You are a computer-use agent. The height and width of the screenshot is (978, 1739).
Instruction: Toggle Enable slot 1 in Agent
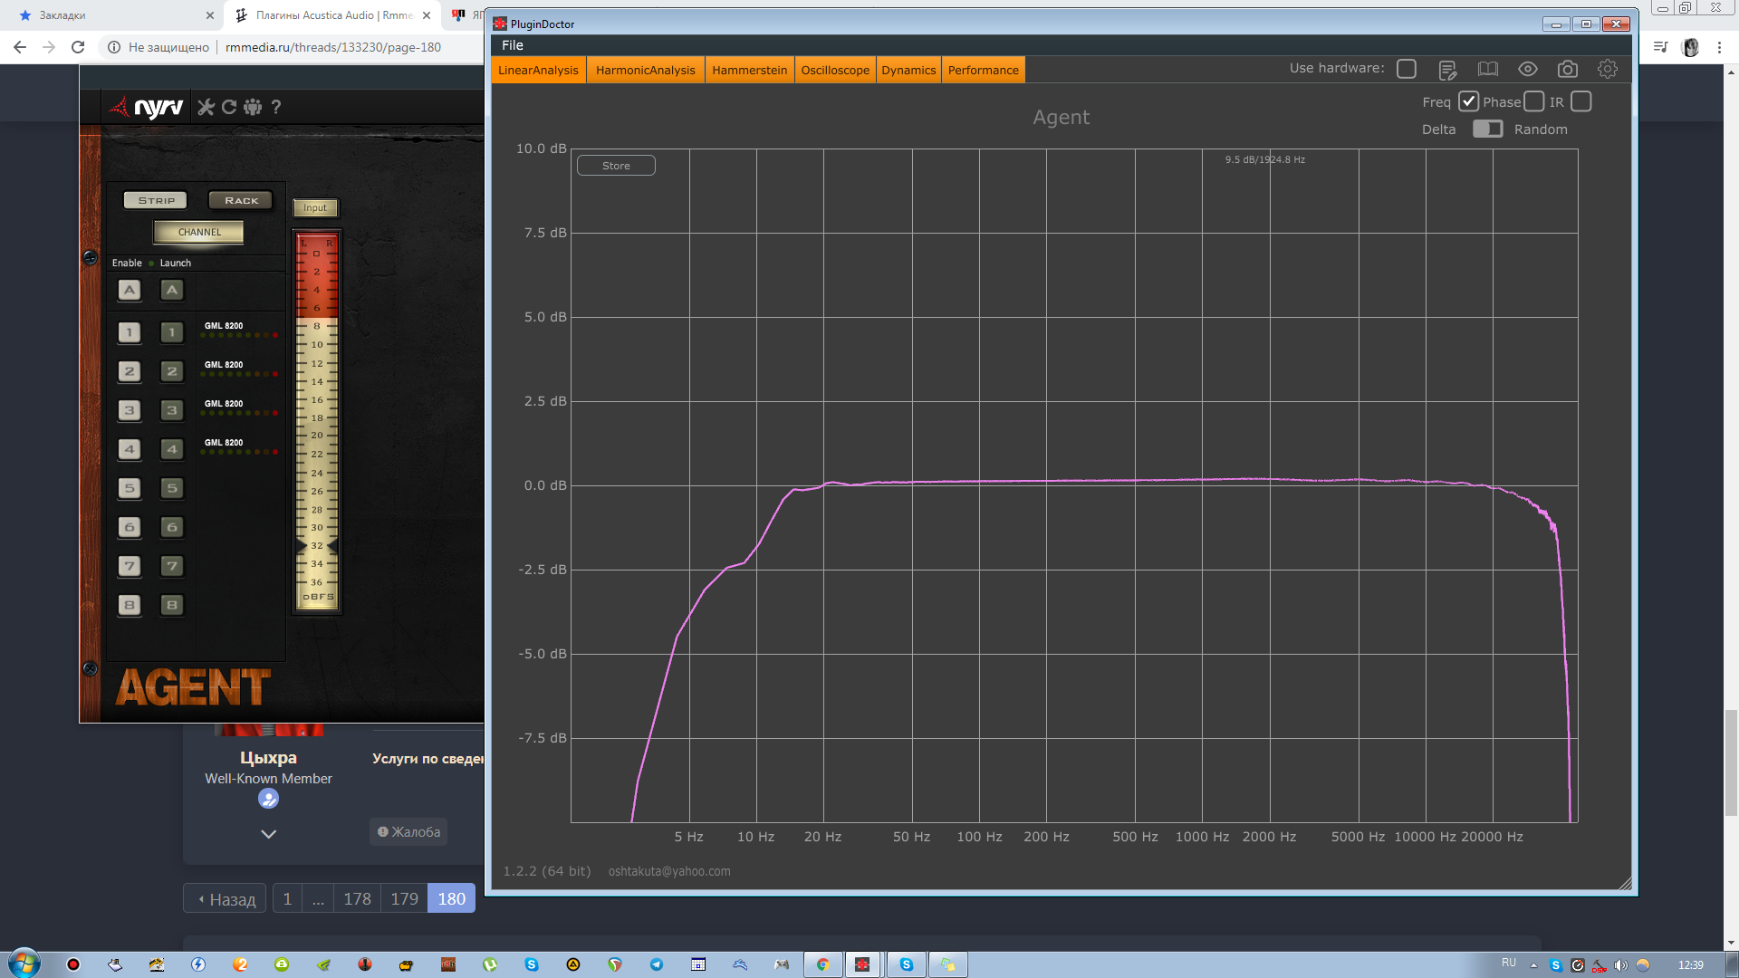click(130, 332)
